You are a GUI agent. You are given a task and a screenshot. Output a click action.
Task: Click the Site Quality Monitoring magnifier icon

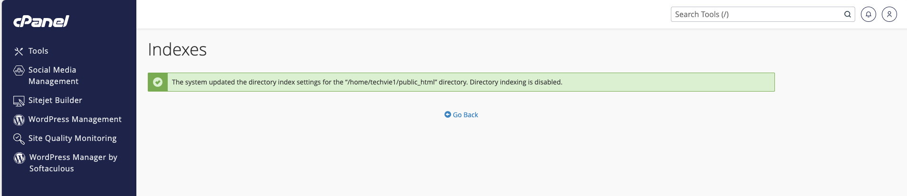(19, 139)
